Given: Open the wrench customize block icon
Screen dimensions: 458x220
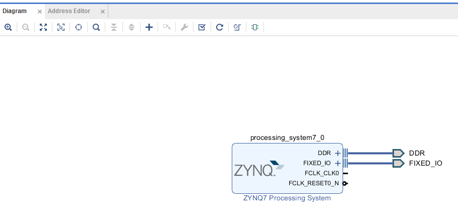Looking at the screenshot, I should (x=184, y=27).
